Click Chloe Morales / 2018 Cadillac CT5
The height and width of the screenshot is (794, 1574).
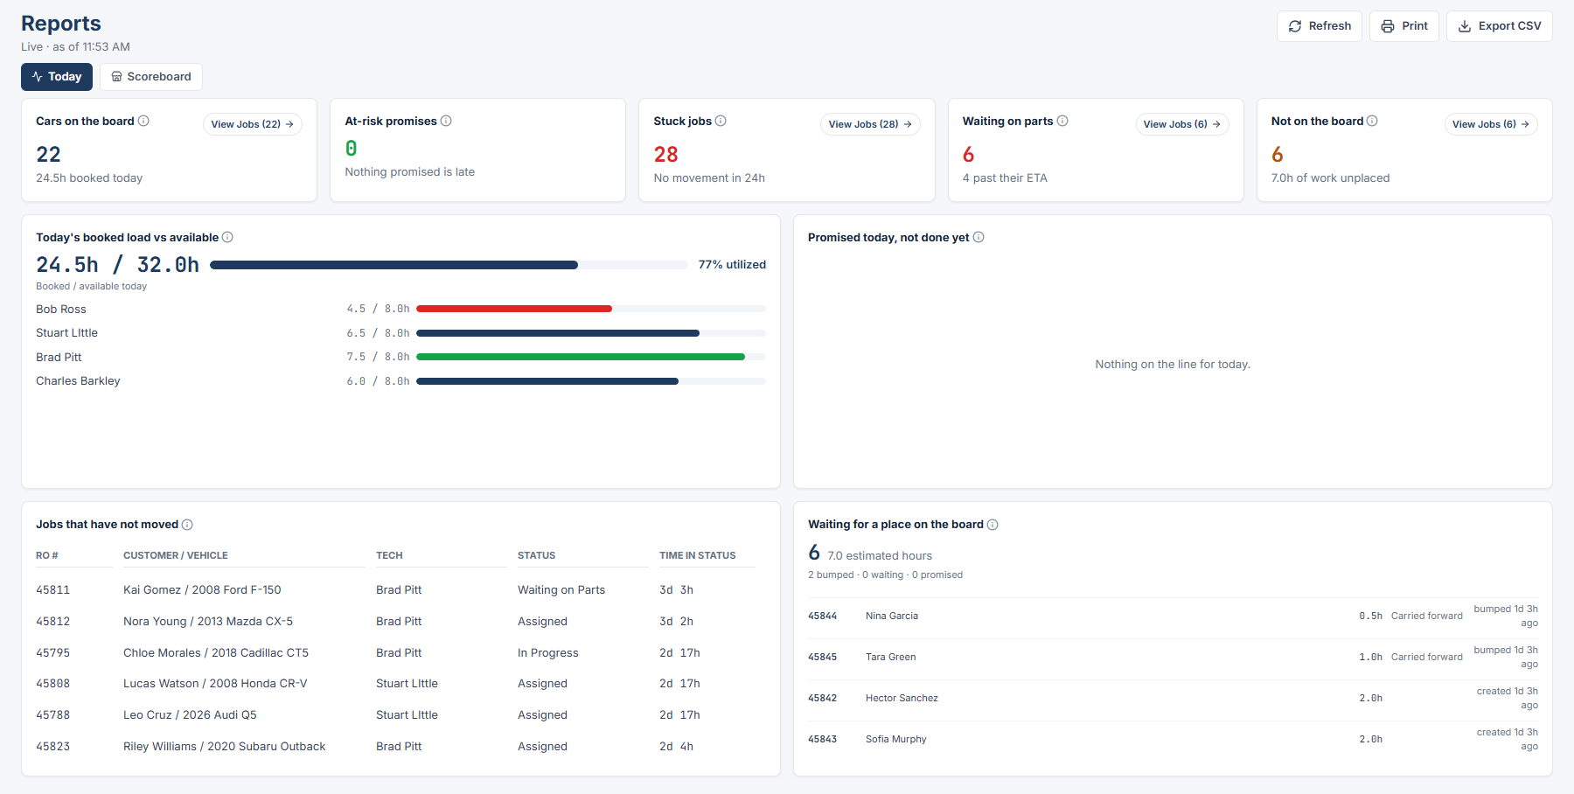point(216,653)
